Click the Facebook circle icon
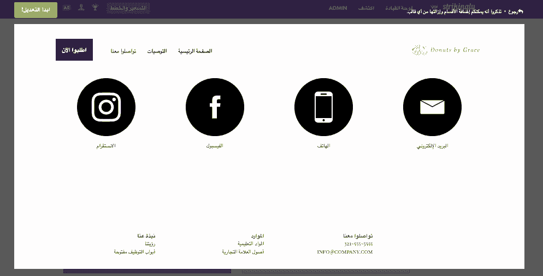The image size is (543, 276). pos(215,107)
